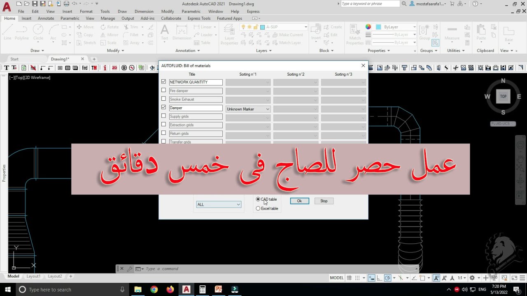Click the Ok button in dialog
This screenshot has width=527, height=296.
pyautogui.click(x=299, y=201)
